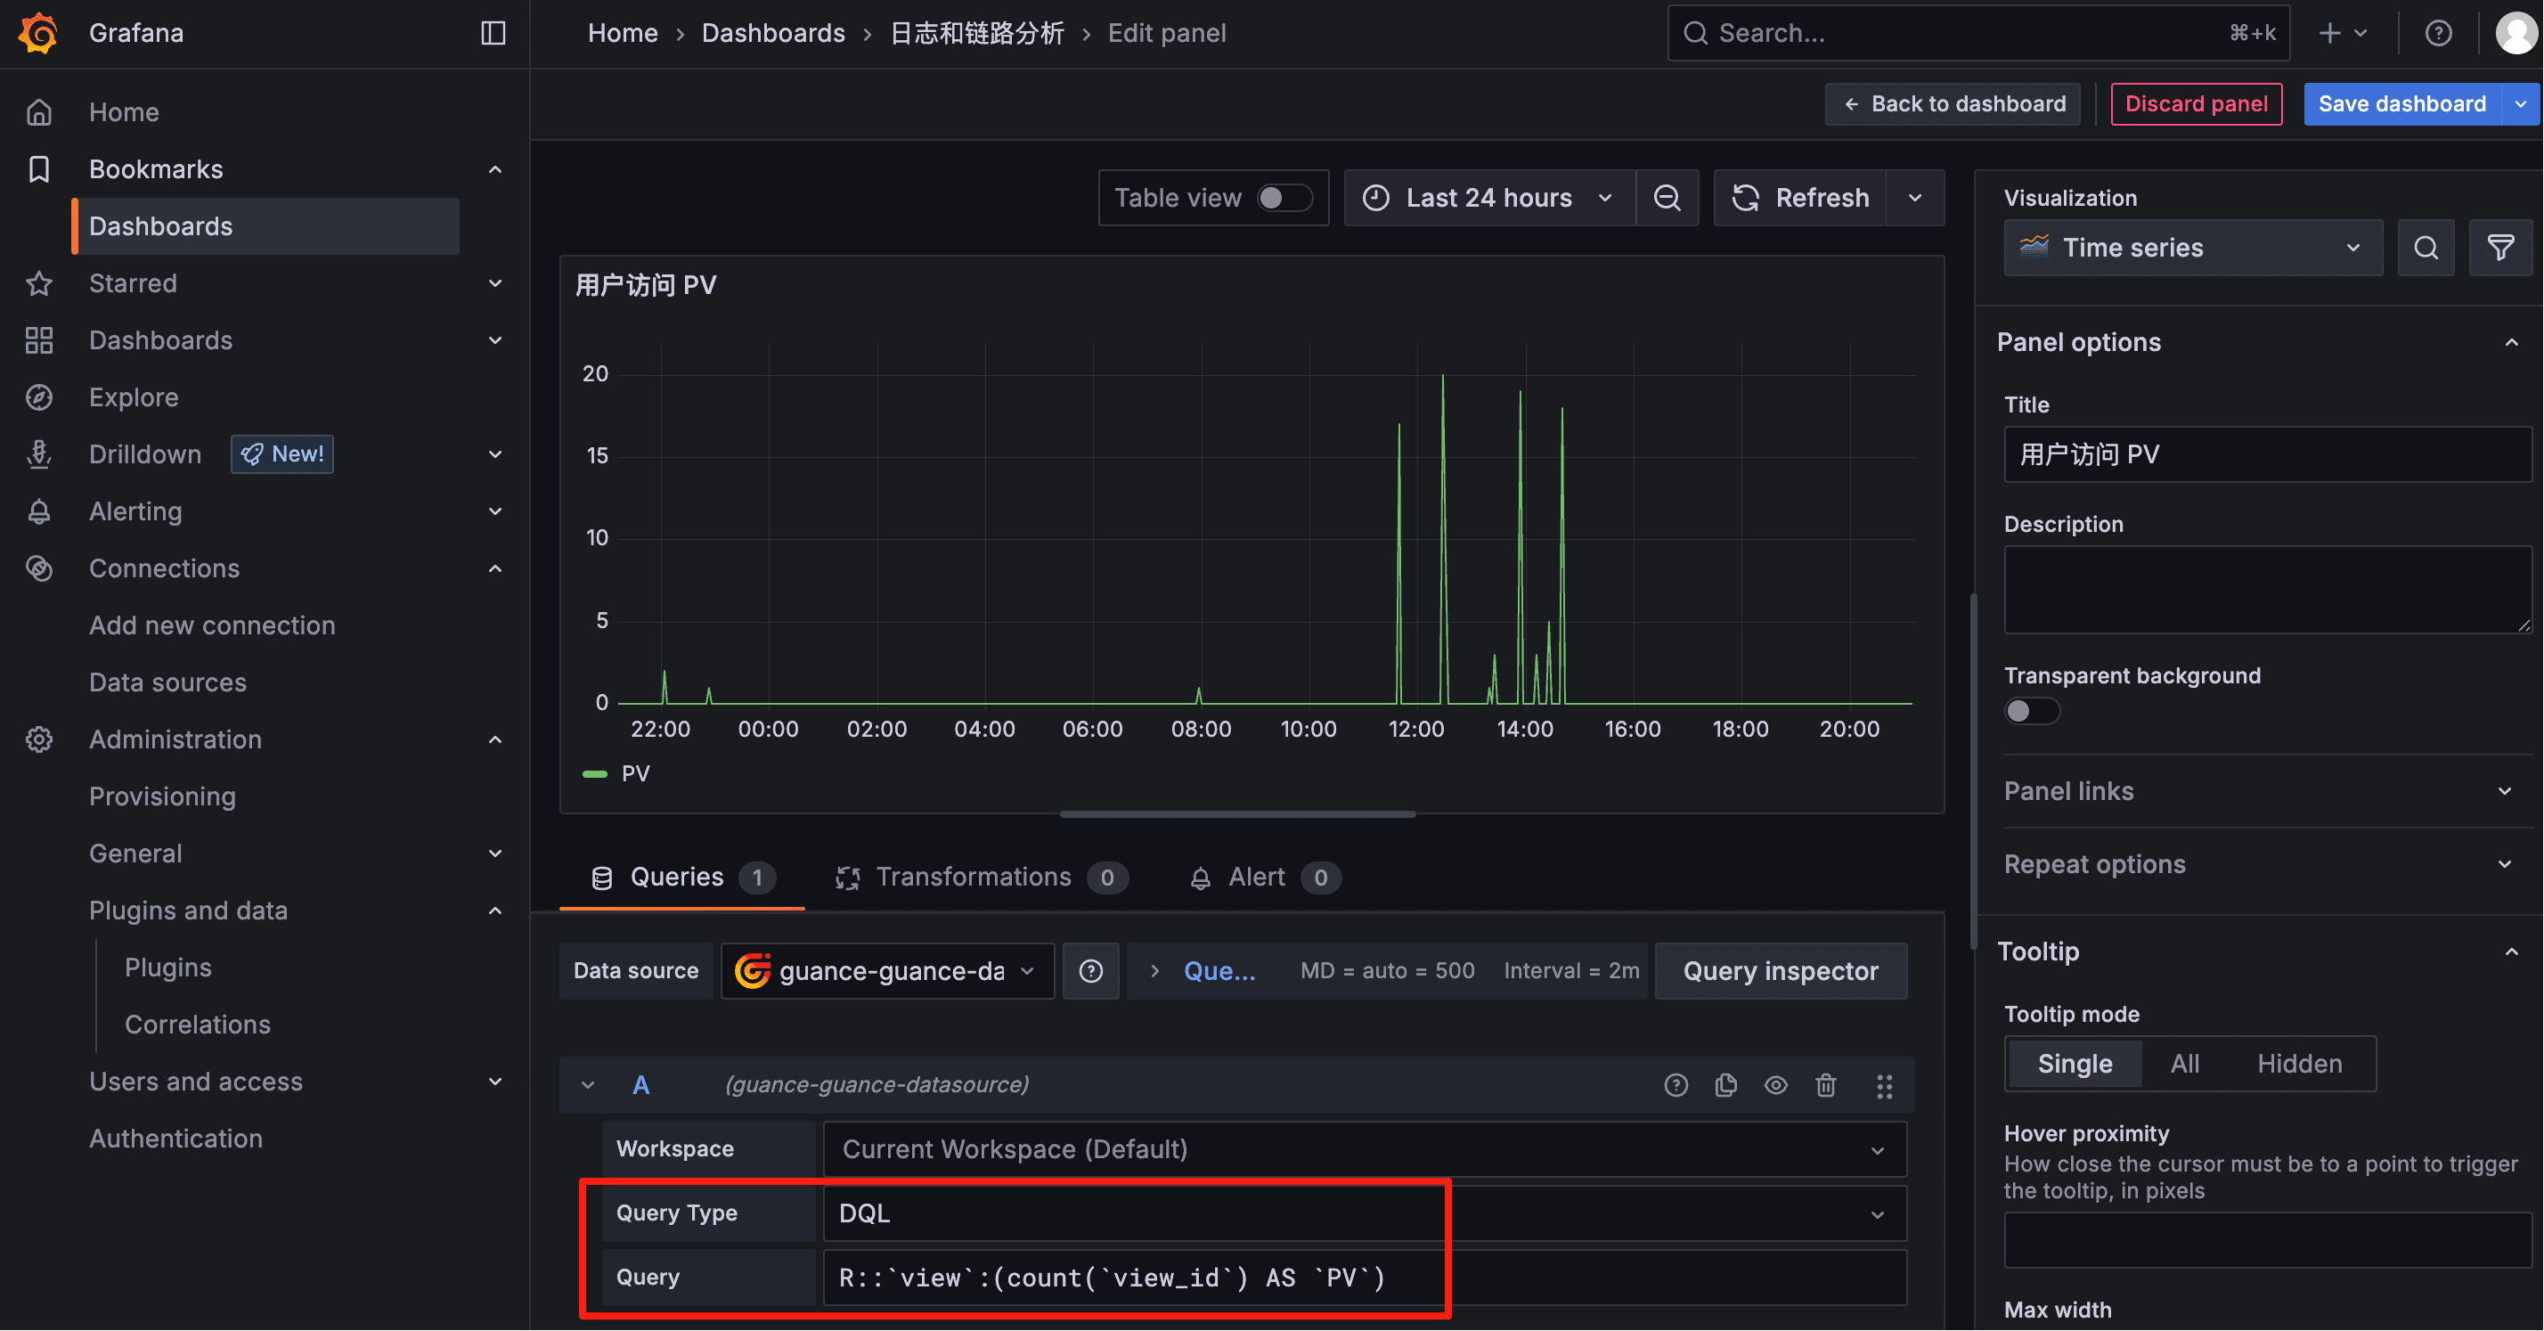Click the visualization search icon
The image size is (2544, 1331).
pos(2426,248)
